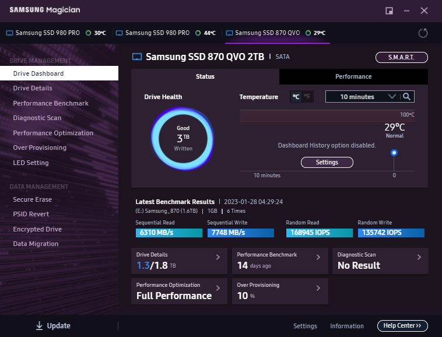Open Drive Details card arrow
Viewport: 442px width, 337px height.
218,257
